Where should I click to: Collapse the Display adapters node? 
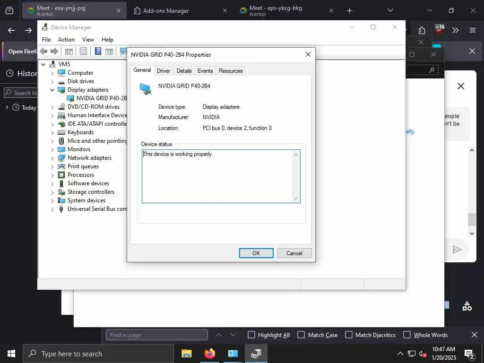coord(52,90)
